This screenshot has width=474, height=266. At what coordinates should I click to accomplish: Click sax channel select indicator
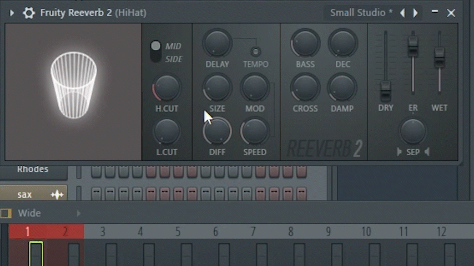79,193
